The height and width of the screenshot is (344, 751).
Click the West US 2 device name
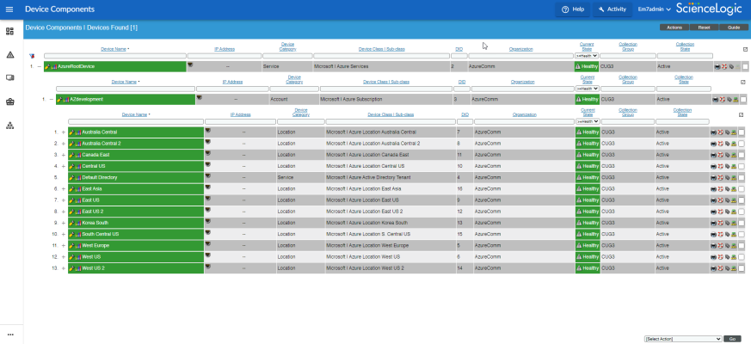[x=94, y=268]
